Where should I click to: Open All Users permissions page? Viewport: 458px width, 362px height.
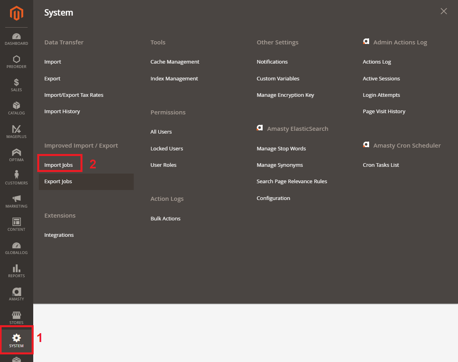tap(161, 132)
